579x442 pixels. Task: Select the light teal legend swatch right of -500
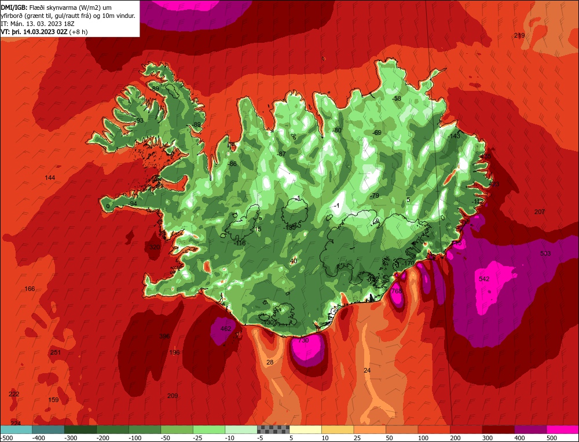(16, 429)
